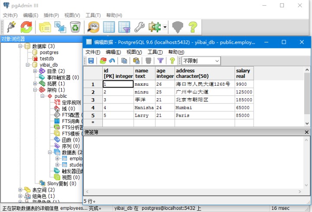
Task: Click the address cell Mumbai
Action: coord(205,108)
